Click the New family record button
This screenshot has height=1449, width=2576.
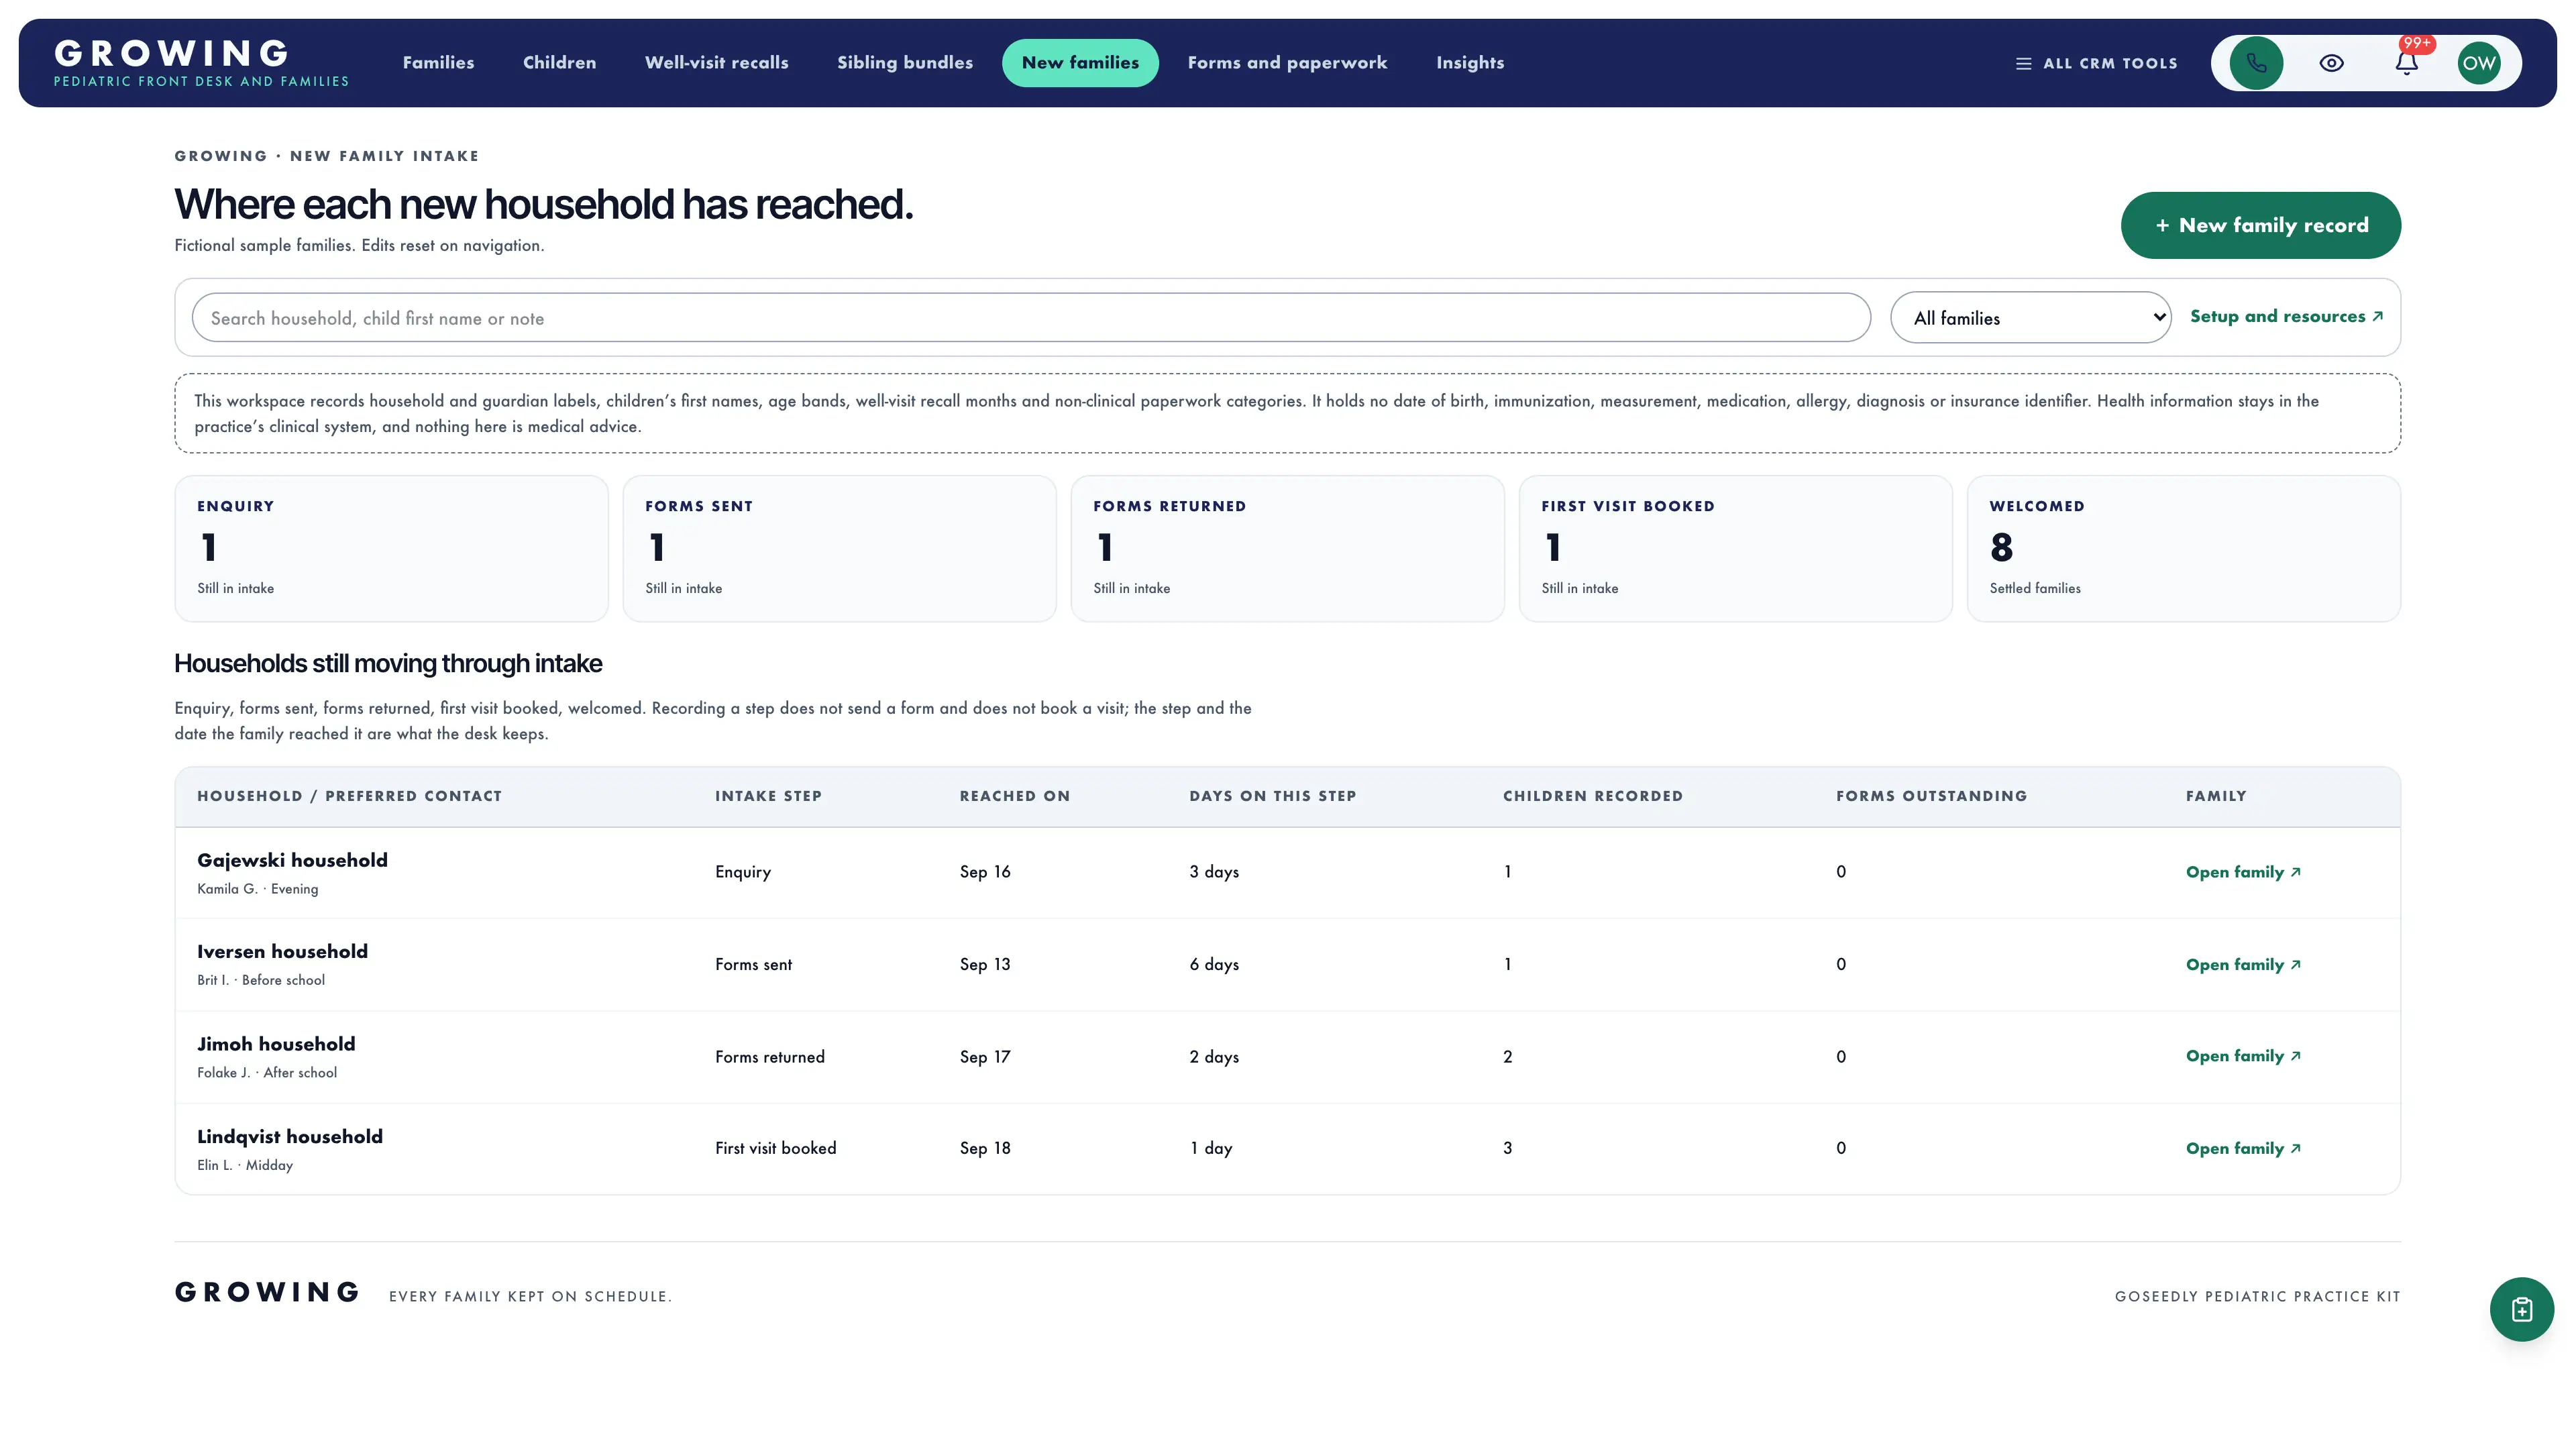click(x=2260, y=225)
